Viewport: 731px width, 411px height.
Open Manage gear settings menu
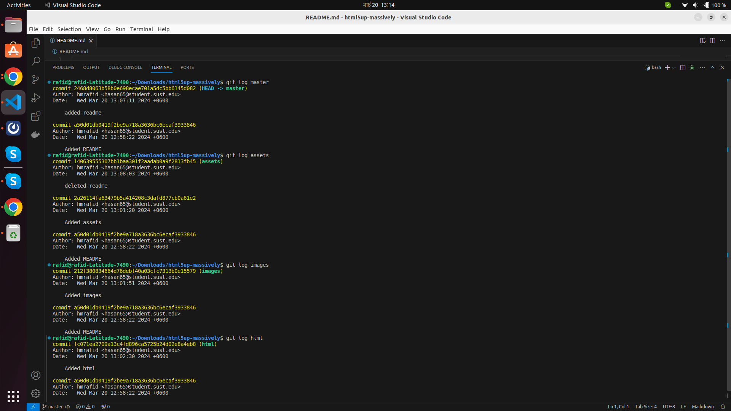pyautogui.click(x=36, y=393)
